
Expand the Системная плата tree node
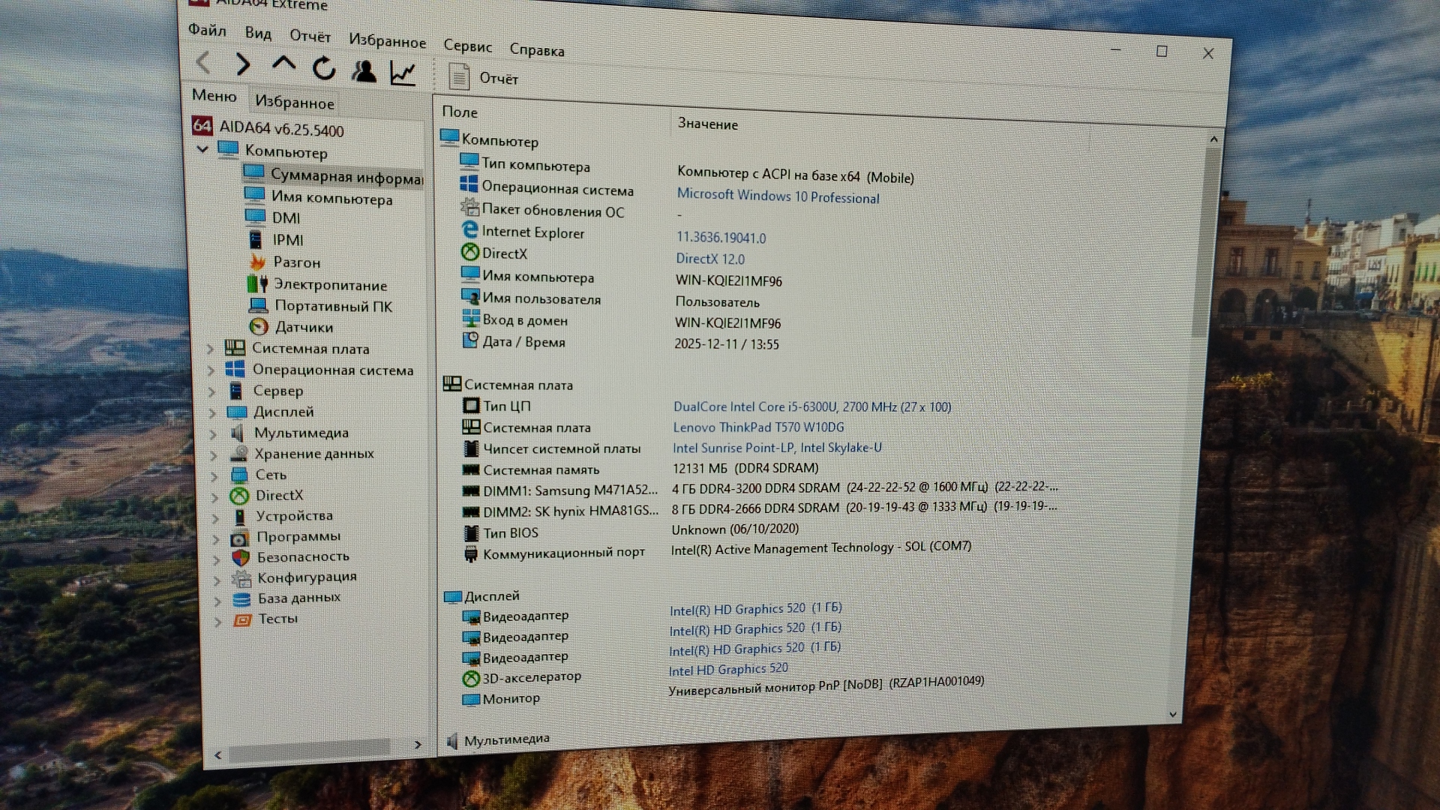click(x=211, y=349)
